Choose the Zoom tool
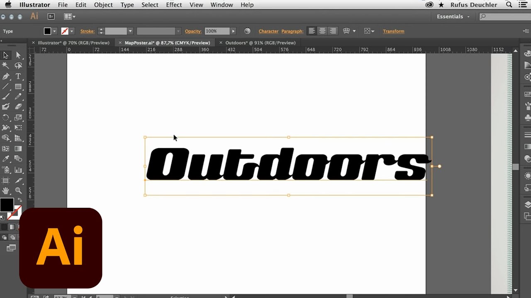The width and height of the screenshot is (531, 298). pos(18,191)
